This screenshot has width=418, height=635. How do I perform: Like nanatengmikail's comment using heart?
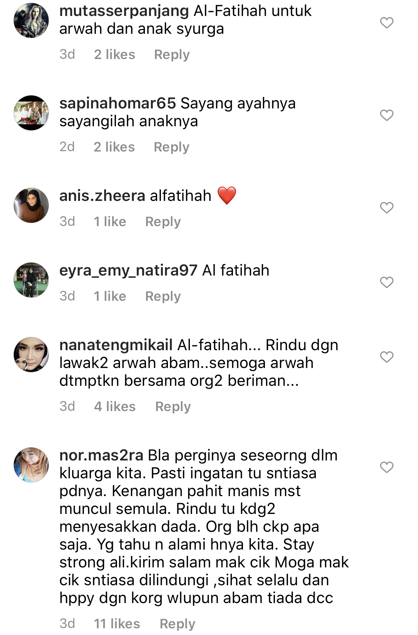(386, 357)
